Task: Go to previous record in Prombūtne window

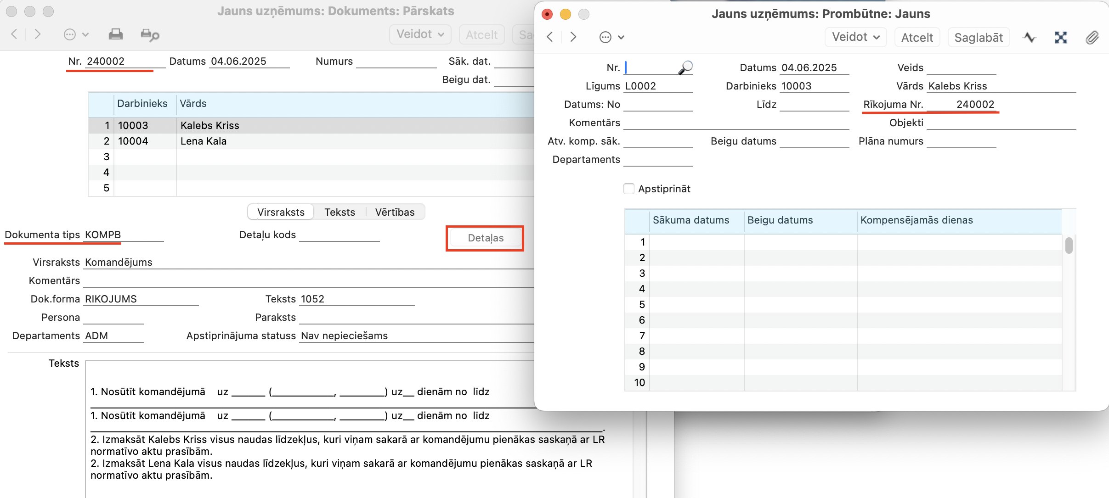Action: (x=550, y=37)
